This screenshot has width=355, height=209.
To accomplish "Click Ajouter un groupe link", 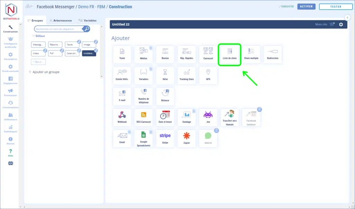I will 46,72.
